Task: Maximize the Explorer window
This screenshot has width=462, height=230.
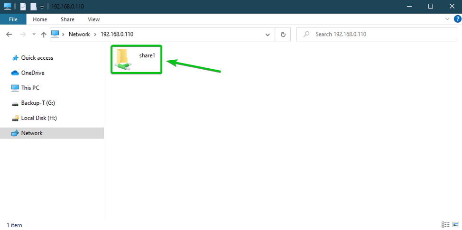Action: [431, 7]
